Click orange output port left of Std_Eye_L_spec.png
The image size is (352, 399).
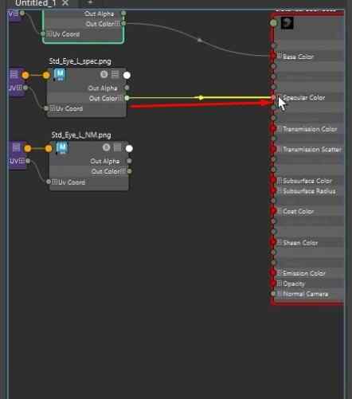(25, 76)
